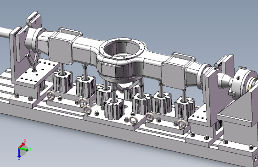Click the blue Z axis of the orientation triad
Image resolution: width=258 pixels, height=167 pixels.
click(19, 153)
